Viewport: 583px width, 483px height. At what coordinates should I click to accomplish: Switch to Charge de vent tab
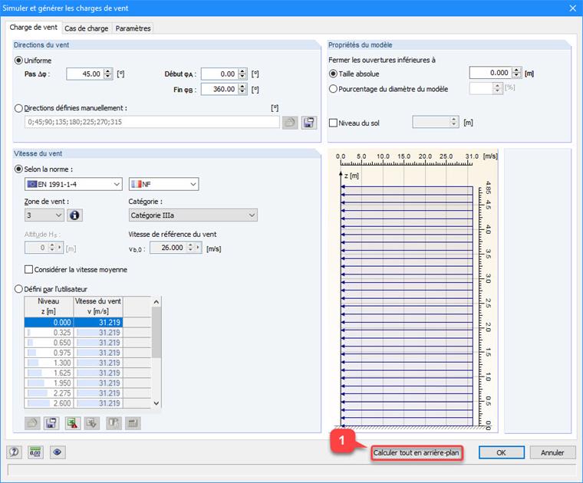click(34, 27)
